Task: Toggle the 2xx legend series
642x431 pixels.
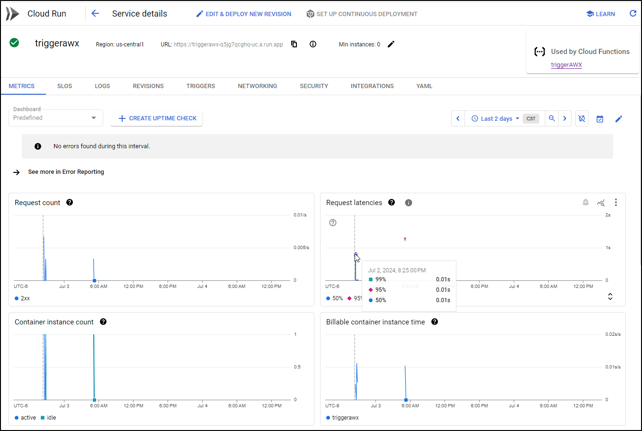Action: click(x=22, y=298)
